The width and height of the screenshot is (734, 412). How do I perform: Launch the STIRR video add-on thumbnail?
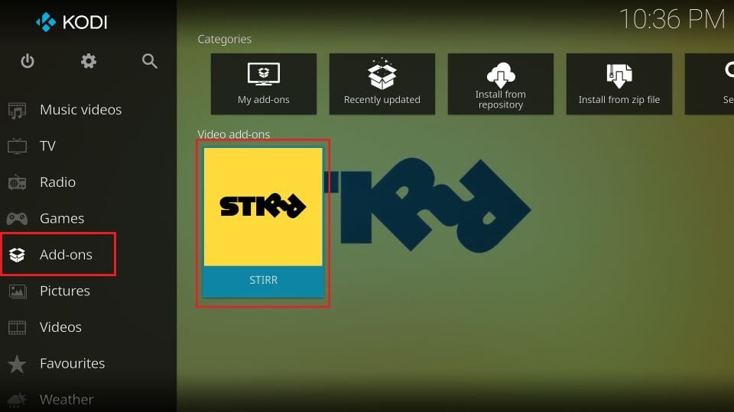coord(263,207)
